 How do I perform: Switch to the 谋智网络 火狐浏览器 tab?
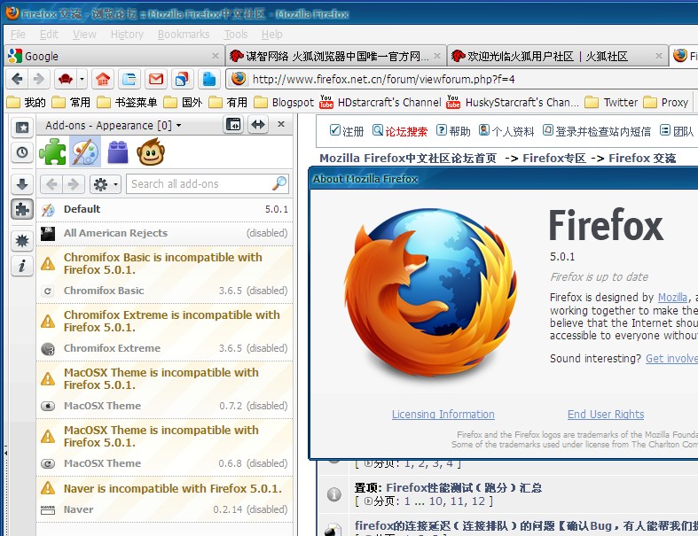[x=336, y=56]
